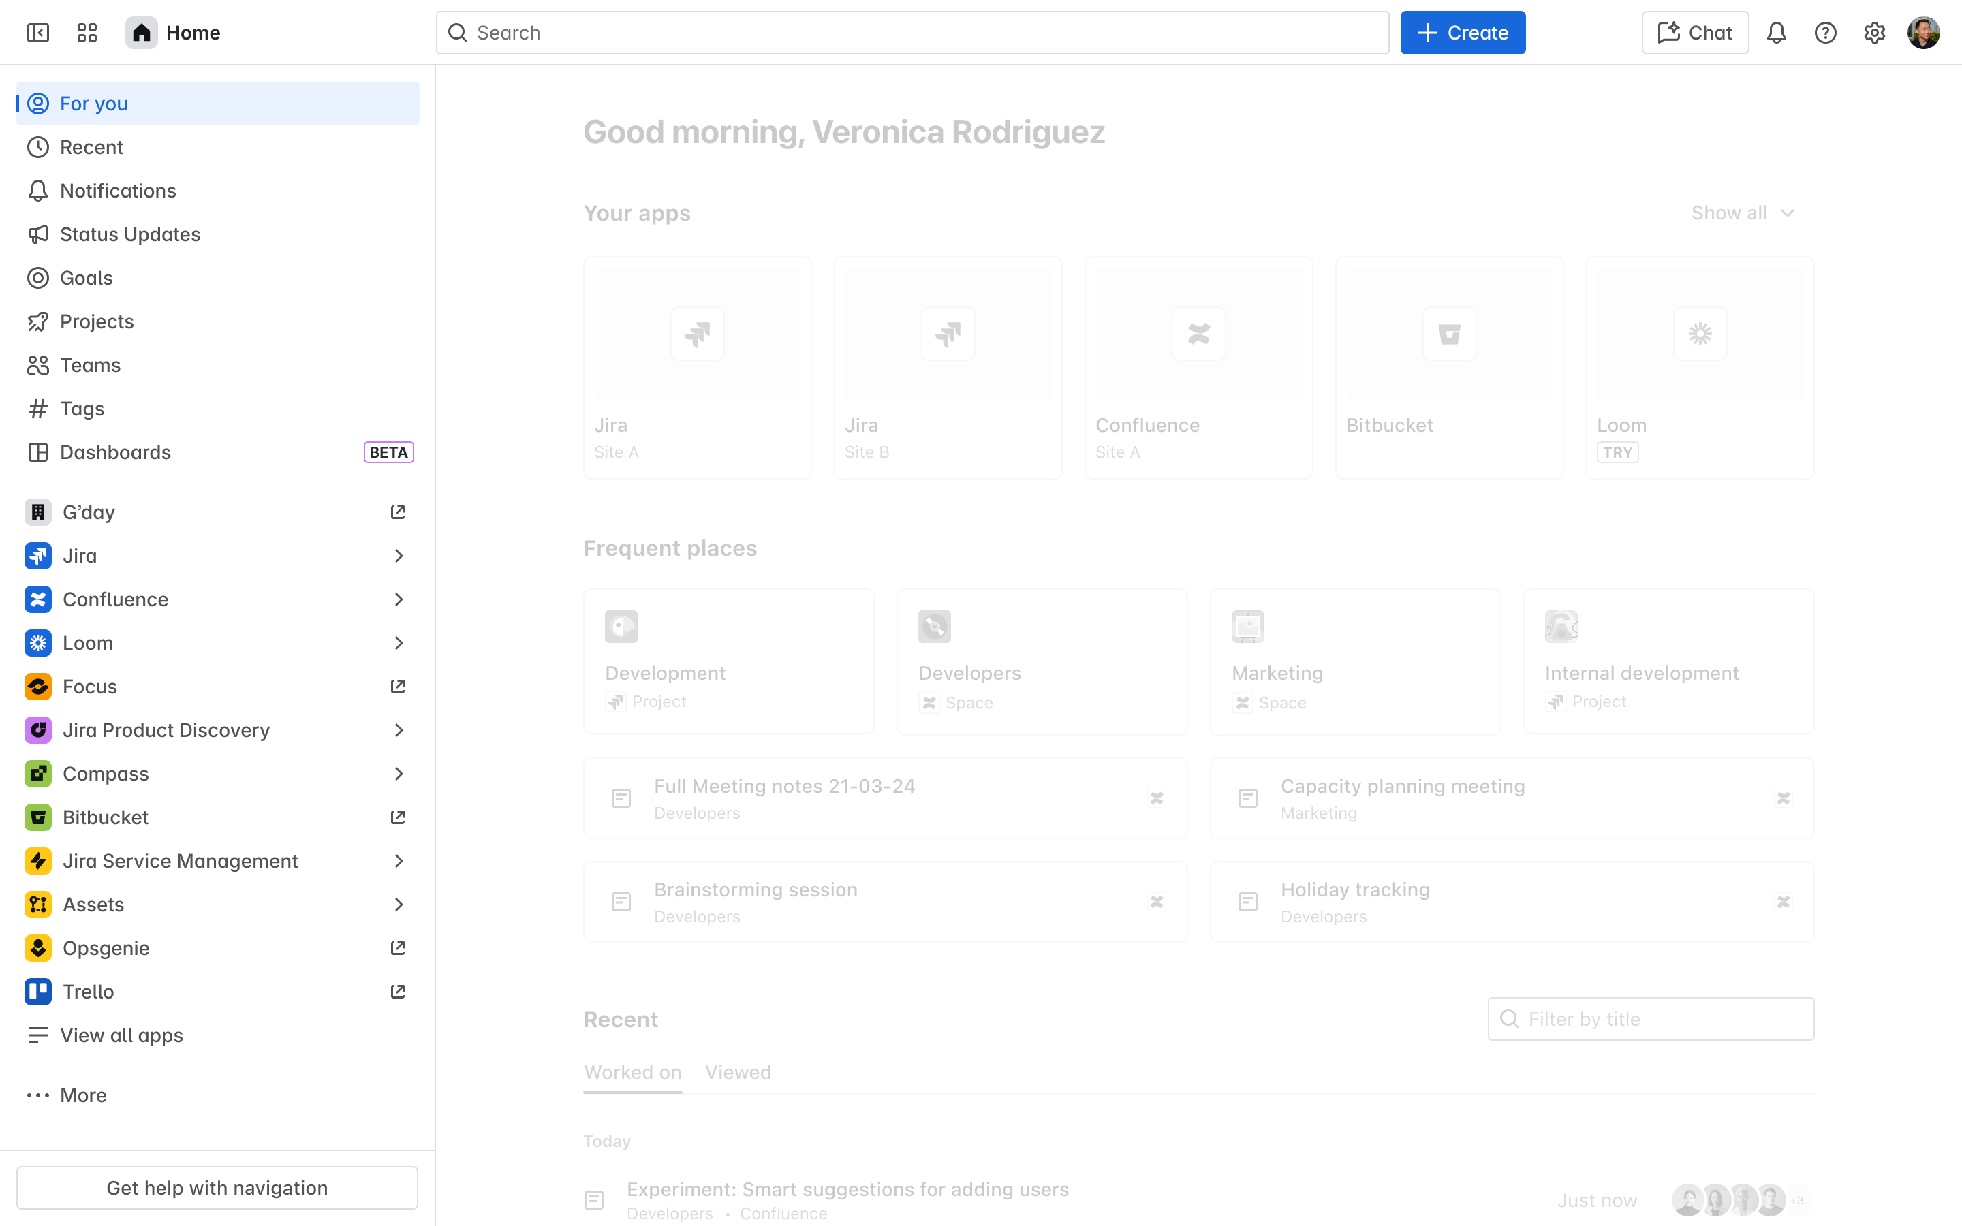Image resolution: width=1962 pixels, height=1226 pixels.
Task: Click Get help with navigation button
Action: point(217,1187)
